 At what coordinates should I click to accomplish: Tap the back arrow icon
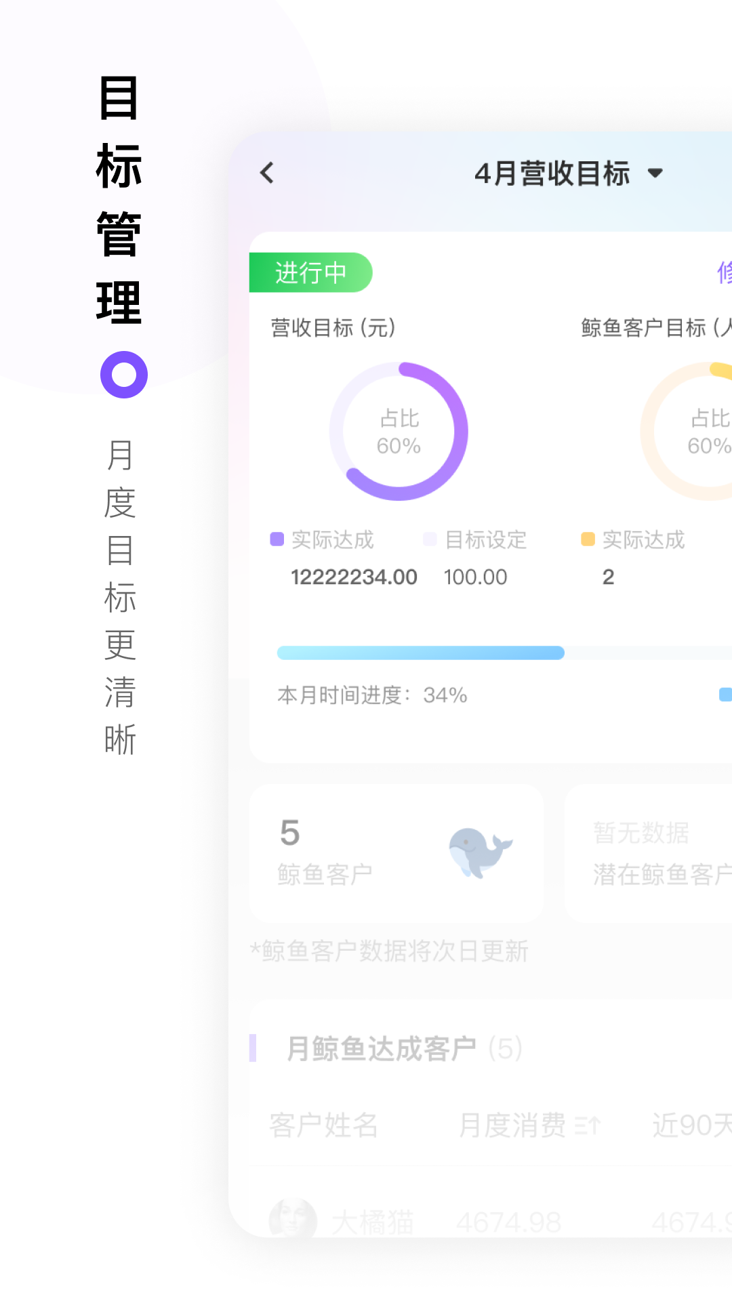(x=267, y=173)
